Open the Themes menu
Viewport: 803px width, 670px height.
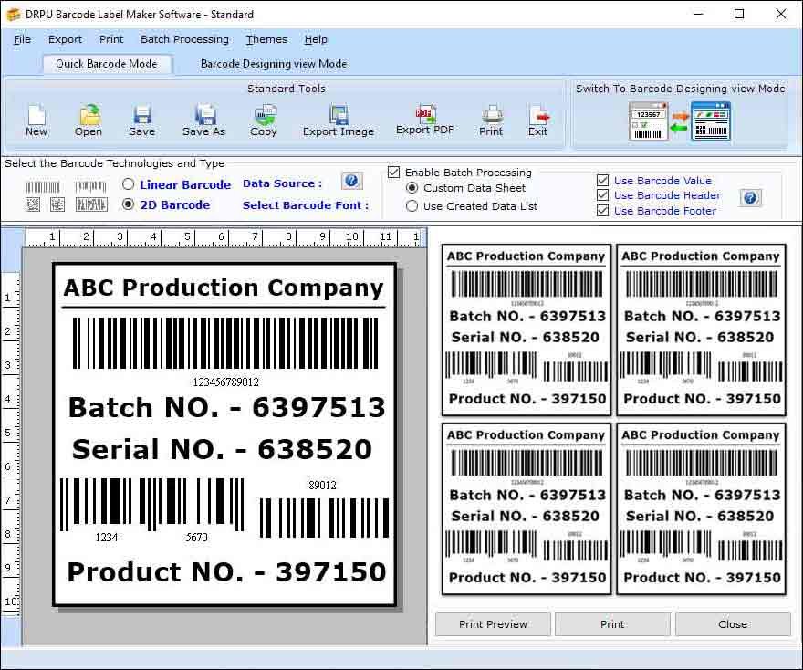[266, 39]
